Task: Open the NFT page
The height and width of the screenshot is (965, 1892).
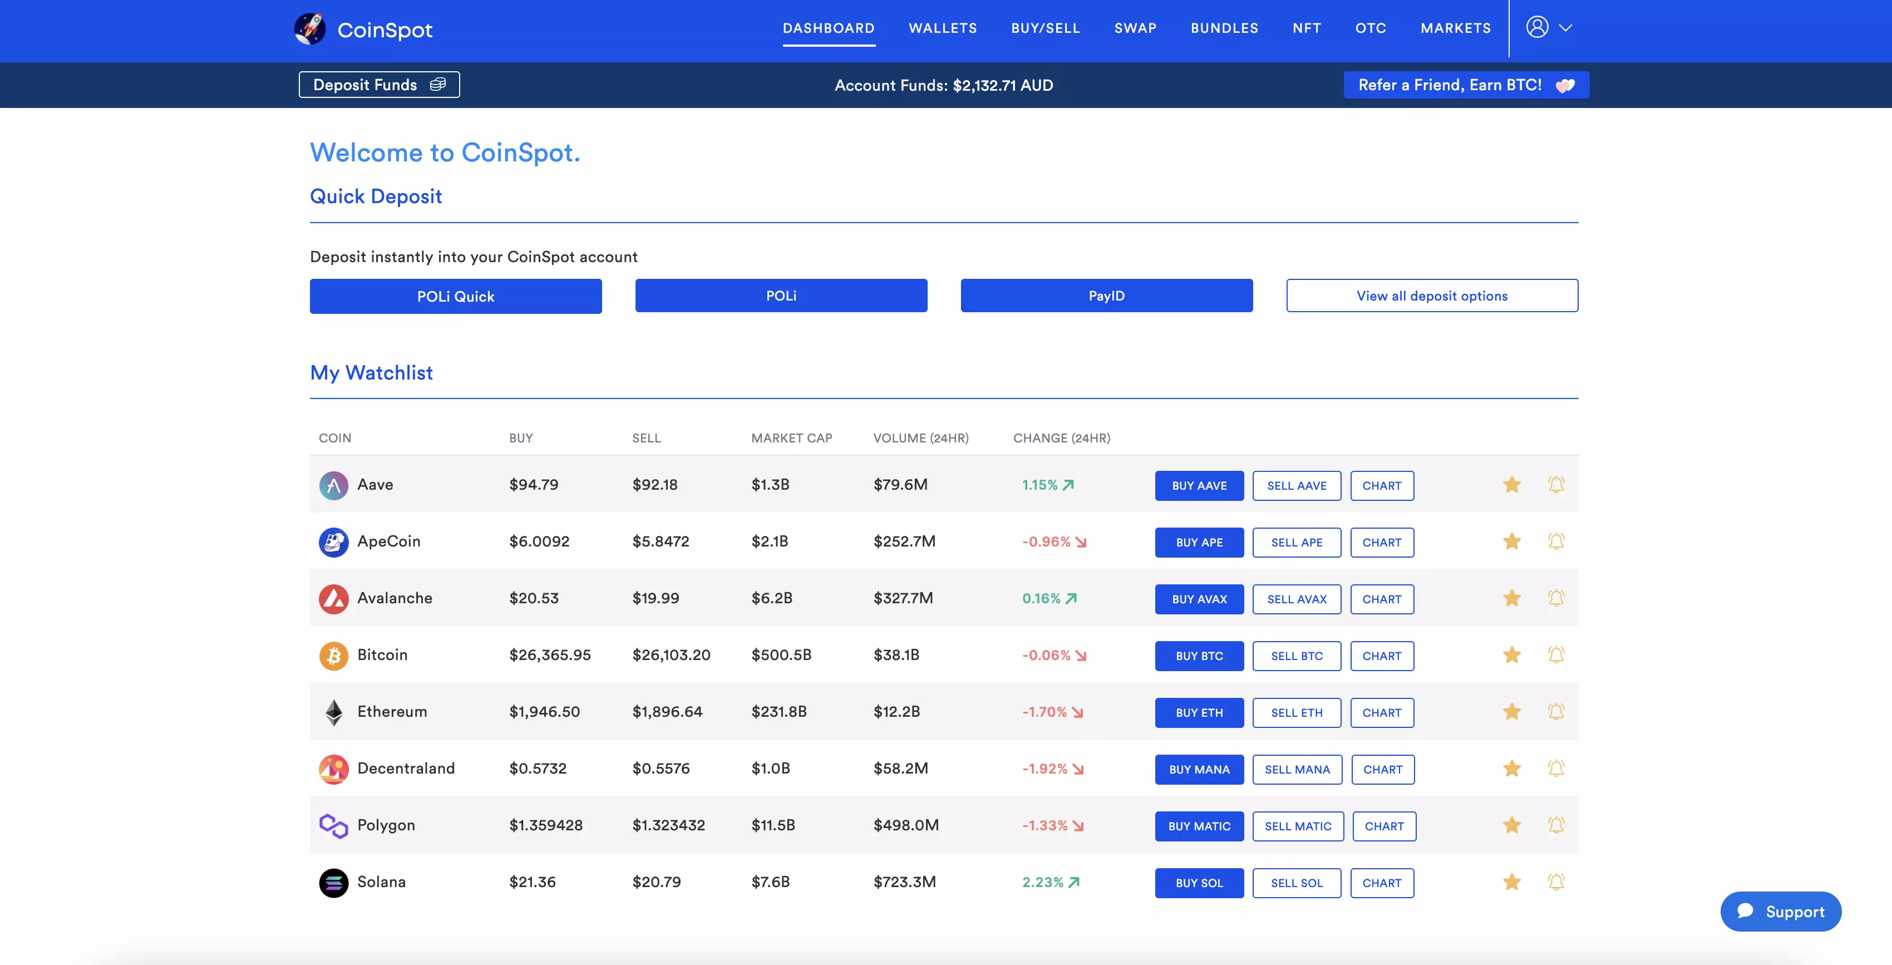Action: coord(1307,28)
